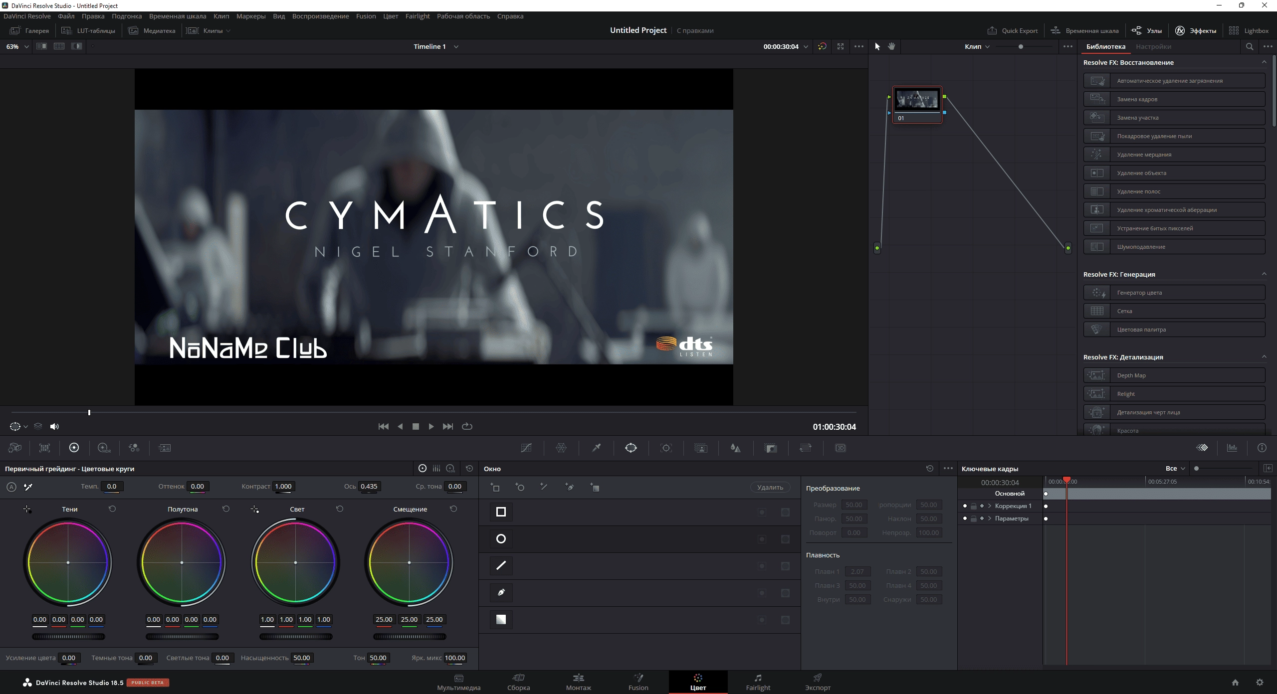1277x694 pixels.
Task: Open the Blur palette icon
Action: coord(736,448)
